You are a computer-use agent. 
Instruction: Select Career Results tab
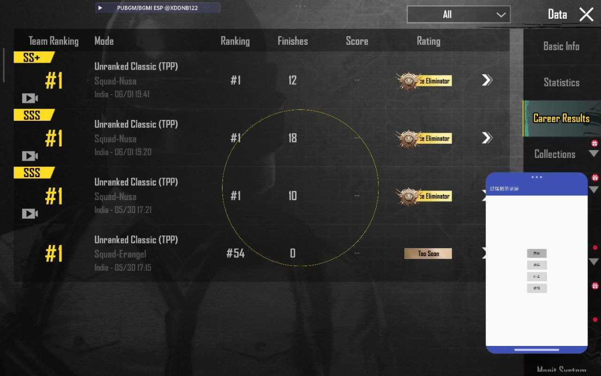561,118
